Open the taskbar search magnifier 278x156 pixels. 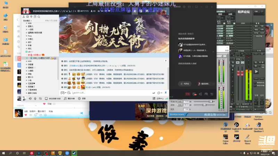pyautogui.click(x=10, y=153)
